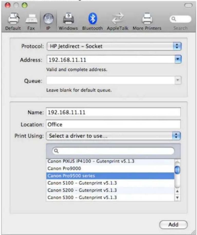Click the driver list scroll up arrow

coord(177,191)
